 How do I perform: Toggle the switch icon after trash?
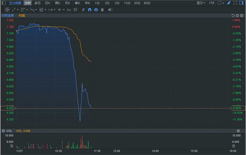110,10
